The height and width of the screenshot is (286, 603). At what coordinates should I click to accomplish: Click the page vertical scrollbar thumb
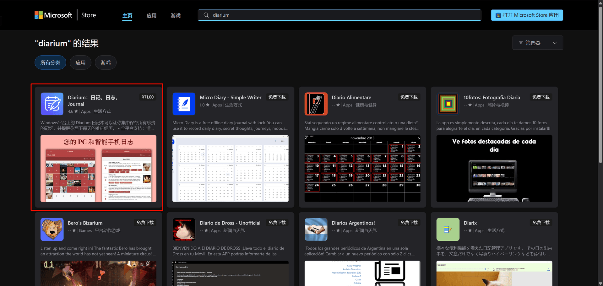tap(600, 84)
